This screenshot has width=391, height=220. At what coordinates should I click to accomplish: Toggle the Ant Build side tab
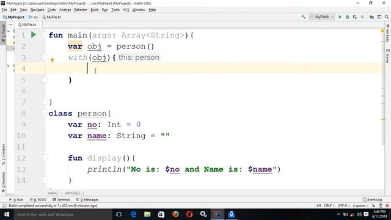[x=387, y=33]
